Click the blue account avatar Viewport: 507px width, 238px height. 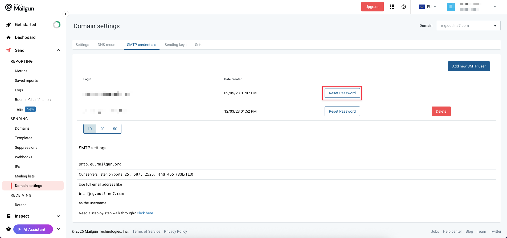click(451, 7)
